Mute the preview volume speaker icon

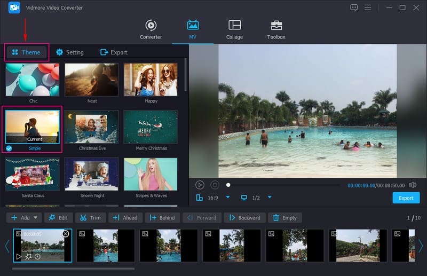[x=412, y=185]
